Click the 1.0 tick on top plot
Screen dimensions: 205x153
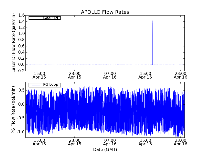pos(21,34)
